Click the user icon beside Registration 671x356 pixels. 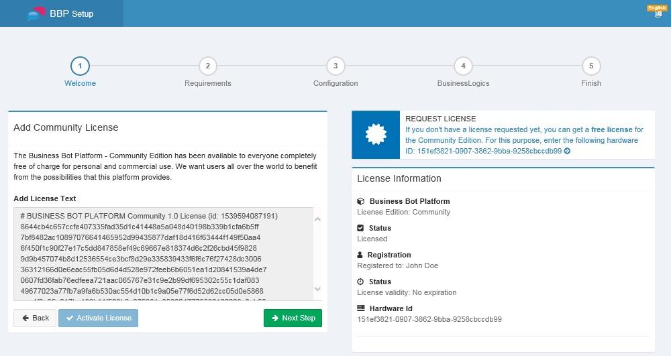(x=360, y=255)
